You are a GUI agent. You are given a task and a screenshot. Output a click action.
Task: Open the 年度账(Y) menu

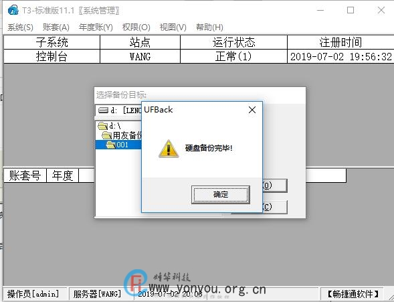[x=96, y=27]
